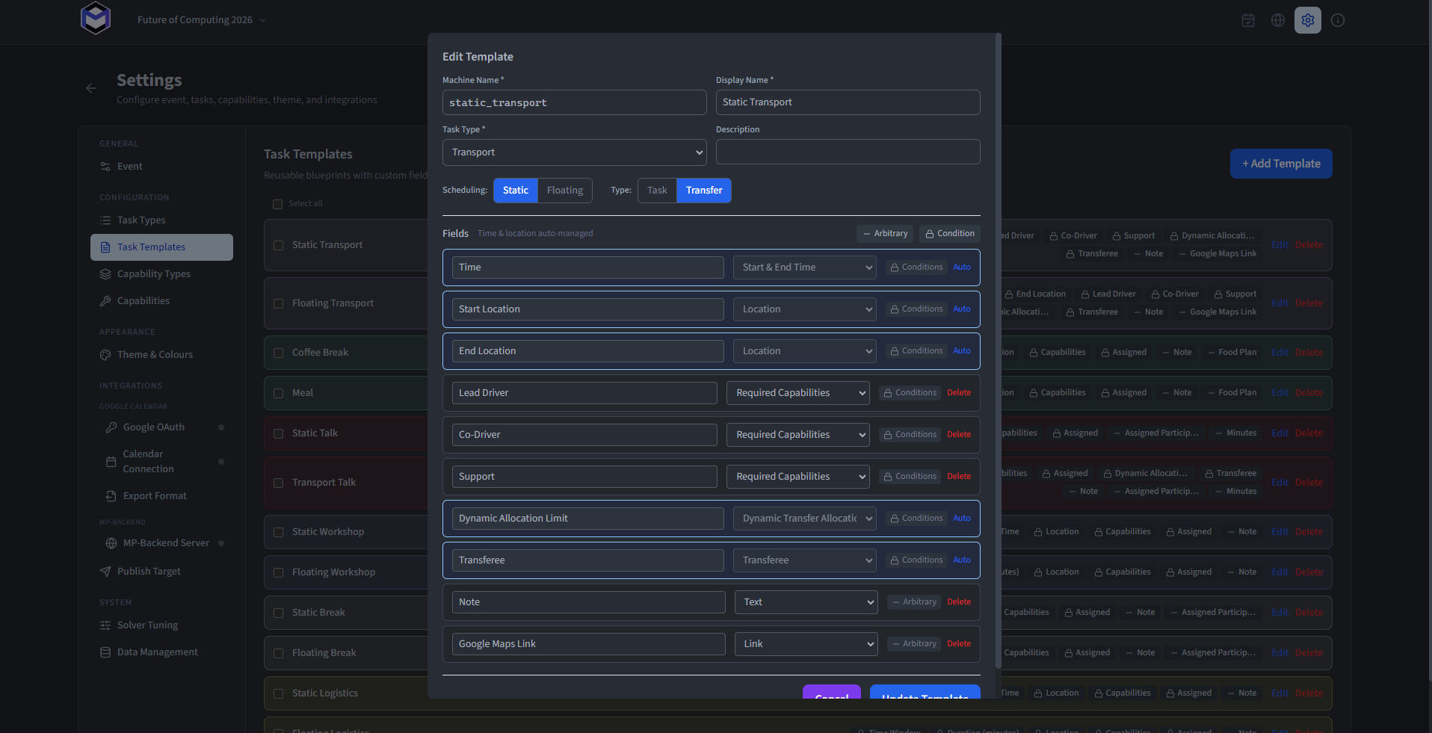Click Conditions lock for Time field
Screen dimensions: 1432x733
[x=916, y=267]
